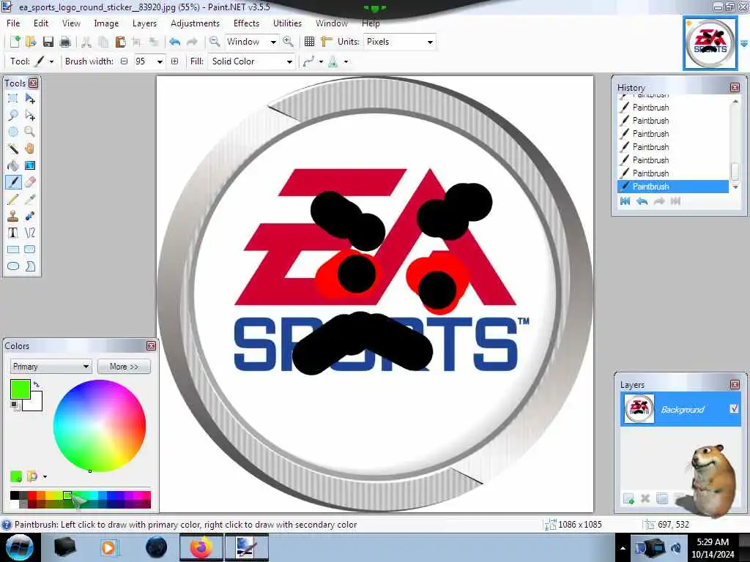750x562 pixels.
Task: Select the Paint Bucket tool
Action: [13, 165]
